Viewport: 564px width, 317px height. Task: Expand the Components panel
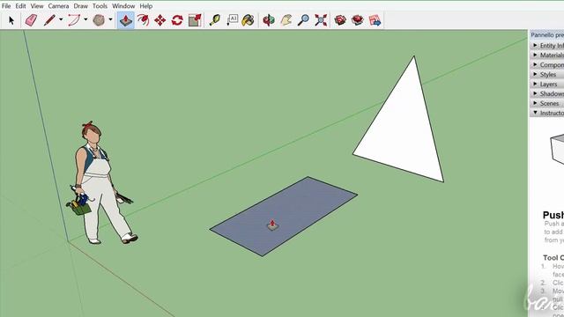click(x=547, y=64)
